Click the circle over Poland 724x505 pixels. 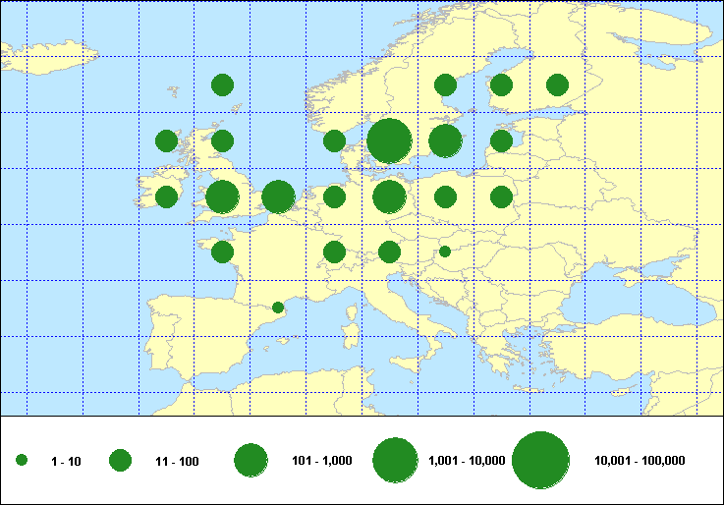[445, 196]
